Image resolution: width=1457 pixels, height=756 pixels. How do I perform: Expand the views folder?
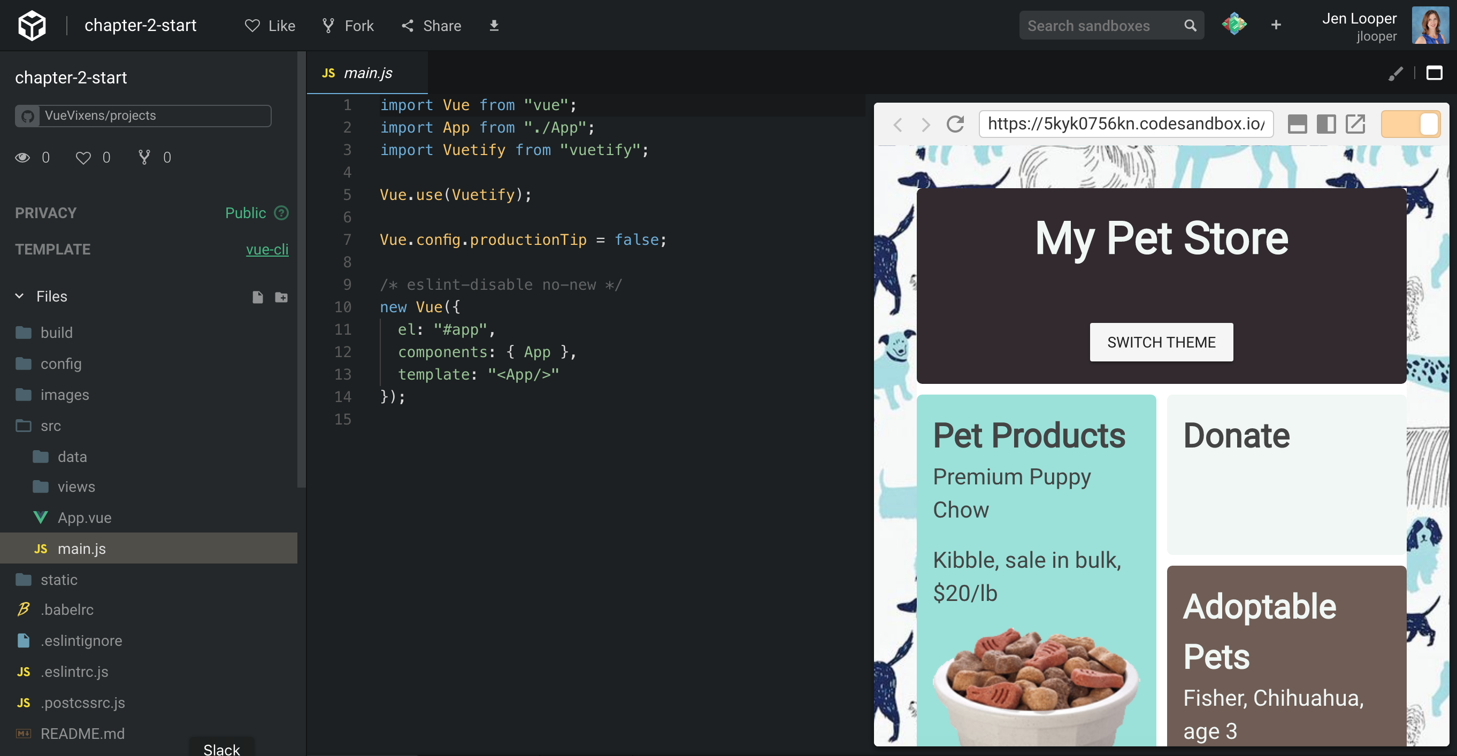click(x=149, y=487)
